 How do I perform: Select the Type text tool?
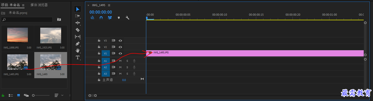(x=78, y=57)
